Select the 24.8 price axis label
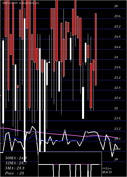 [x=117, y=37]
